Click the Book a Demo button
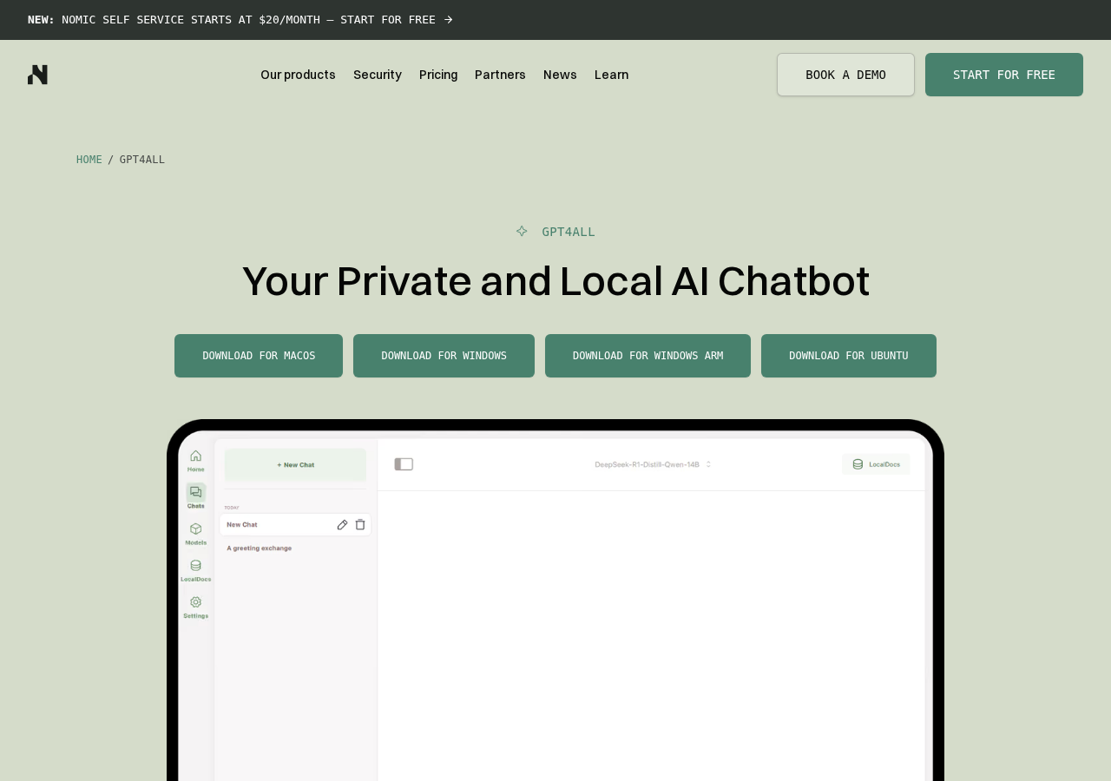 click(x=845, y=75)
